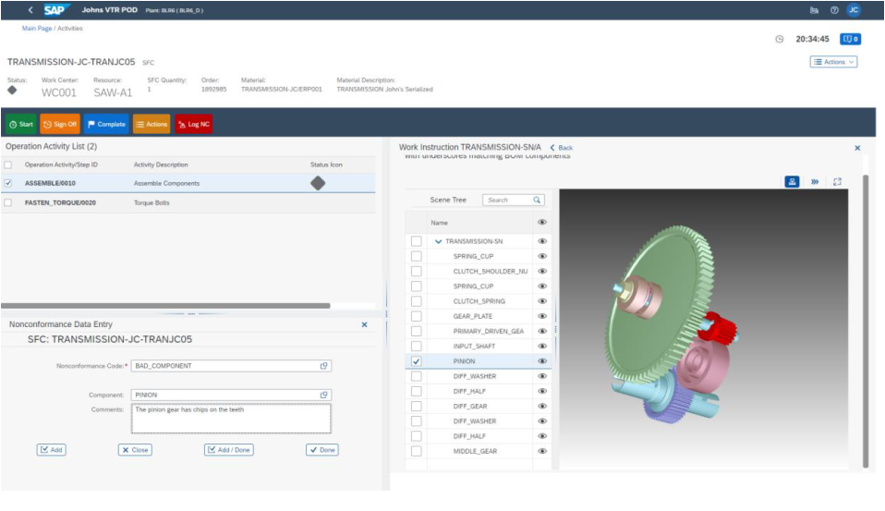
Task: Click the Work Instruction vertical scrollbar
Action: [866, 322]
